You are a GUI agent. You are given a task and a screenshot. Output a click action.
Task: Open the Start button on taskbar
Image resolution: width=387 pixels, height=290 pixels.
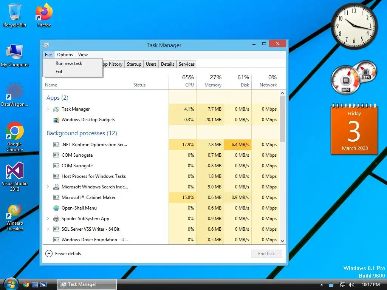[x=11, y=284]
